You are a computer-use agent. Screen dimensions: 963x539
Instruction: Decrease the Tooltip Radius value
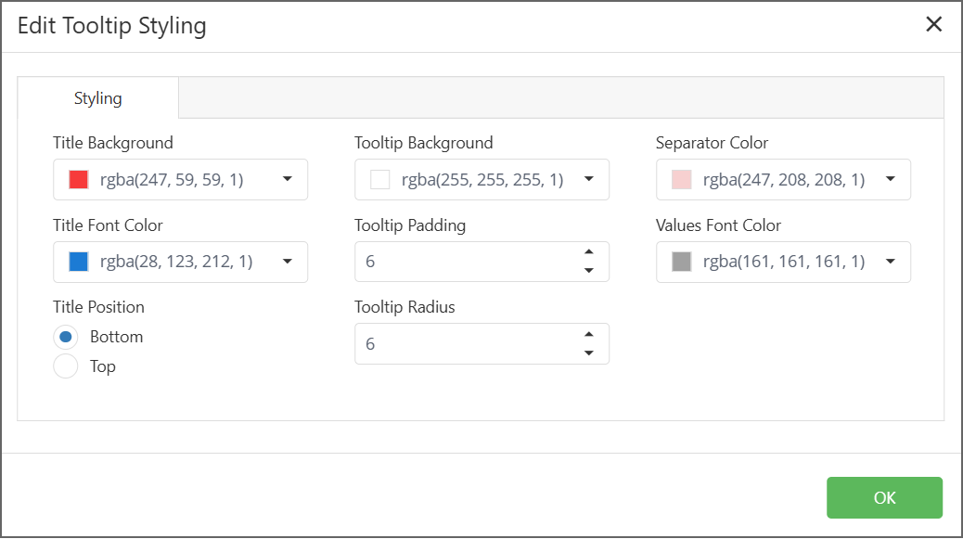click(x=588, y=353)
